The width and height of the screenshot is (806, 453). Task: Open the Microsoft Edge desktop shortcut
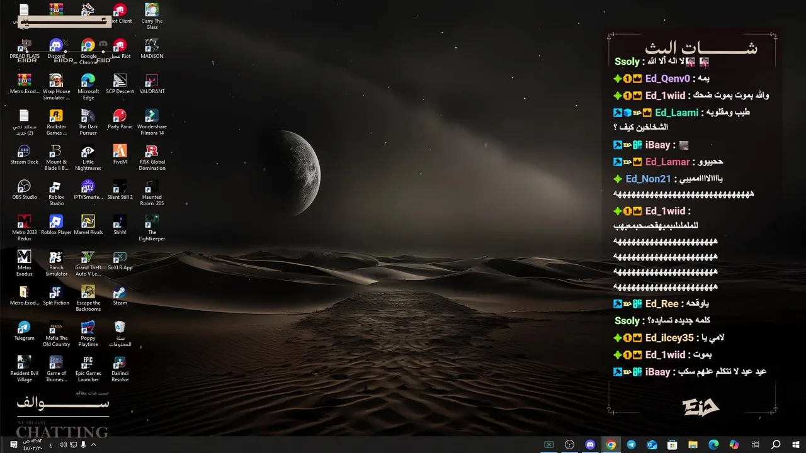(x=88, y=87)
